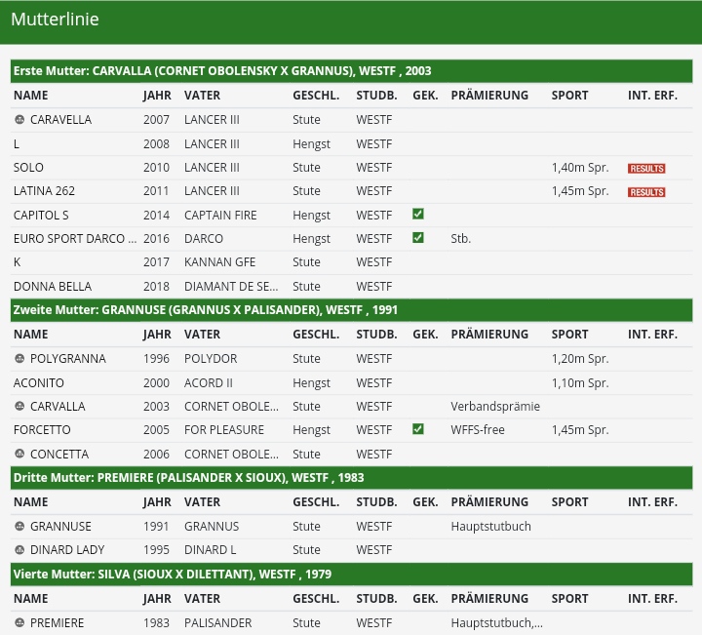Click the Mutterlinie heading bar
Screen dimensions: 702x635
tap(351, 20)
